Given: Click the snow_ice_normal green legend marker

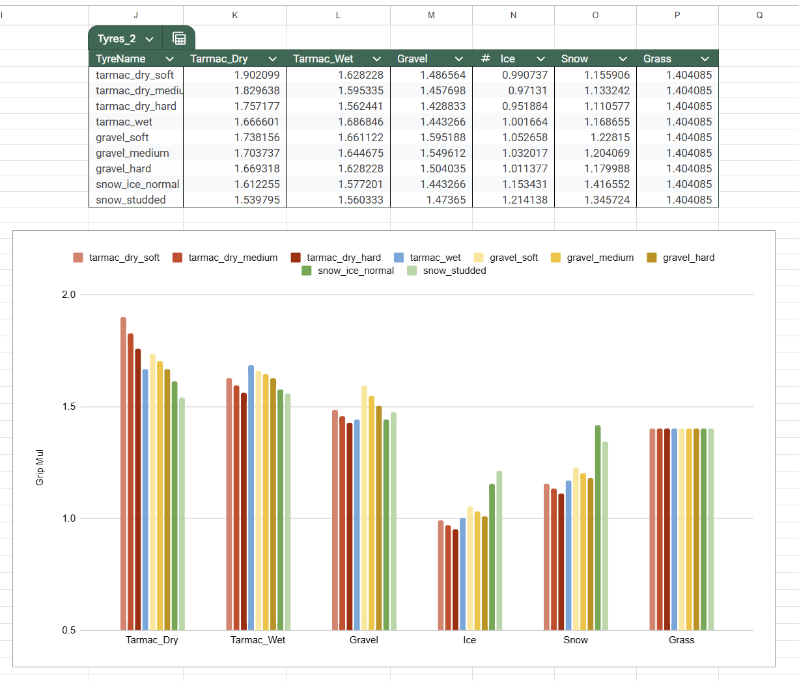Looking at the screenshot, I should (307, 271).
